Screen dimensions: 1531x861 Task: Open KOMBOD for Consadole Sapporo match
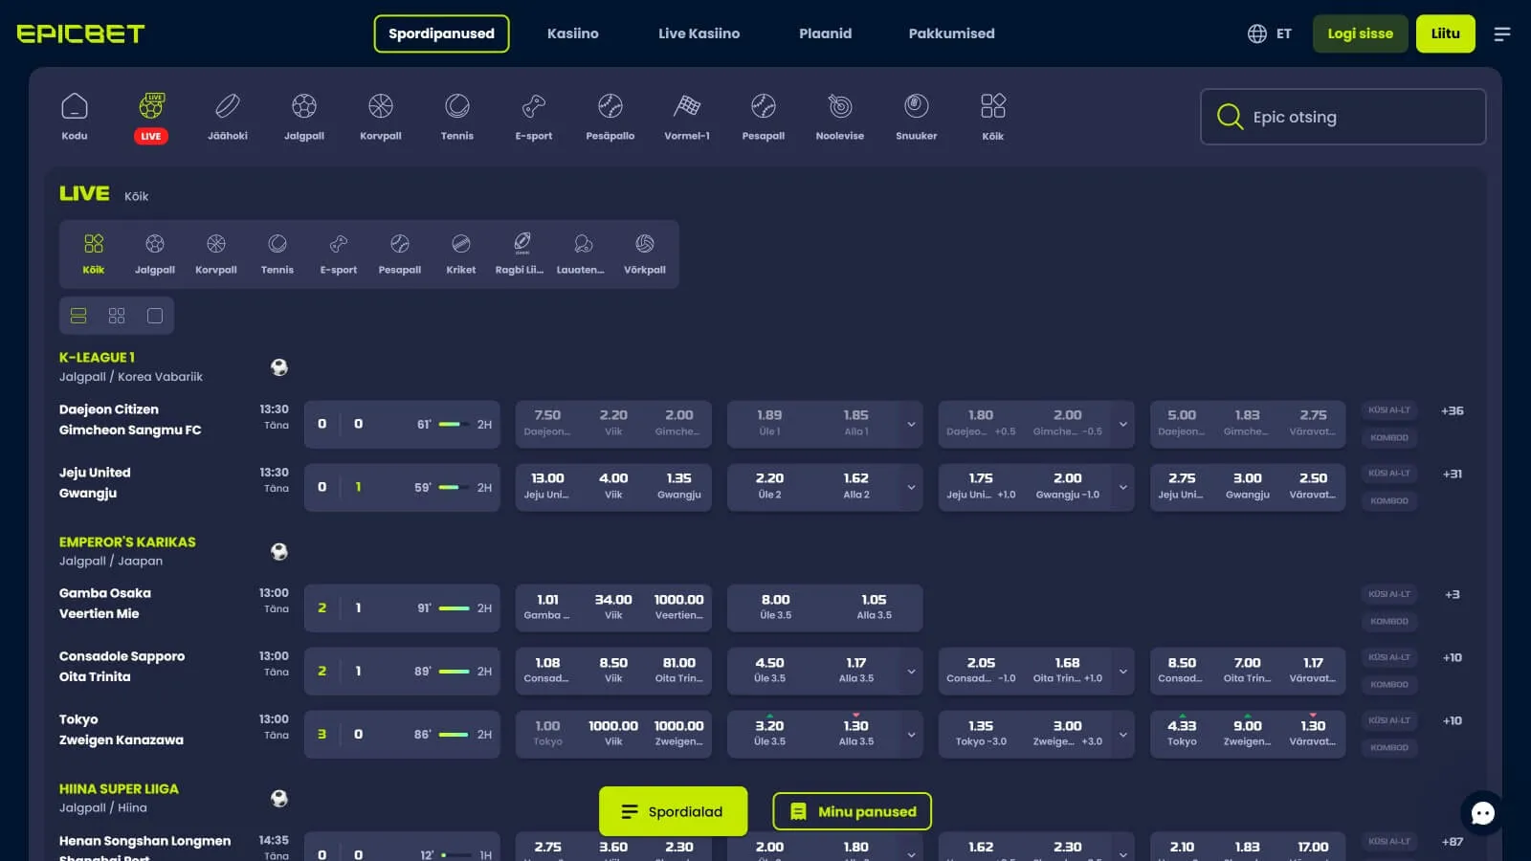point(1388,684)
